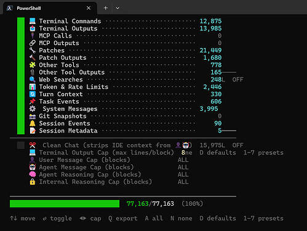Click the person icon beside User Message Cap
This screenshot has height=231, width=307.
[33, 160]
